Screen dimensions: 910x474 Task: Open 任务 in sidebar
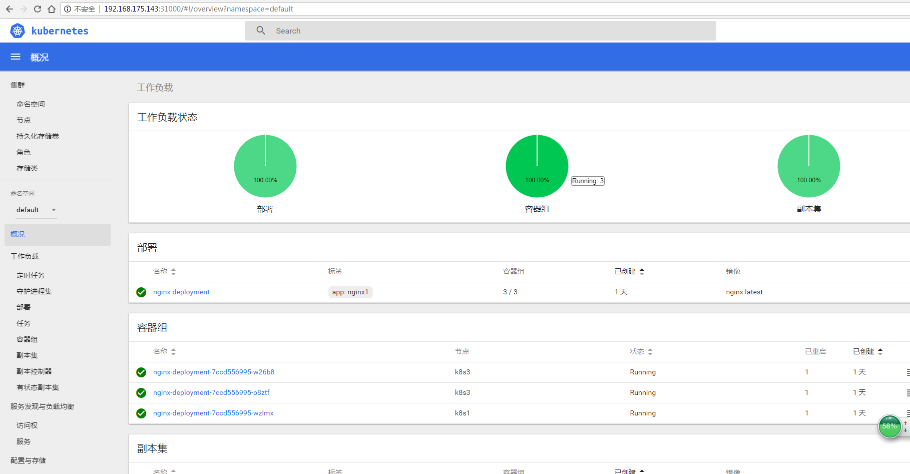point(24,323)
